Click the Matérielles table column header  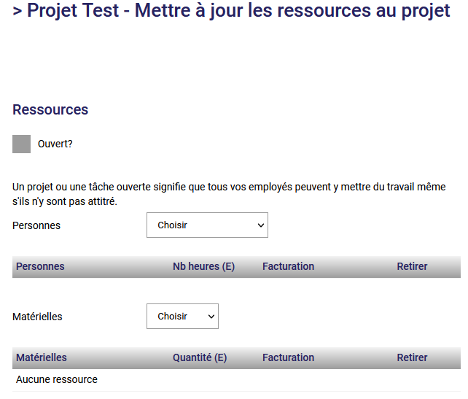pyautogui.click(x=42, y=357)
